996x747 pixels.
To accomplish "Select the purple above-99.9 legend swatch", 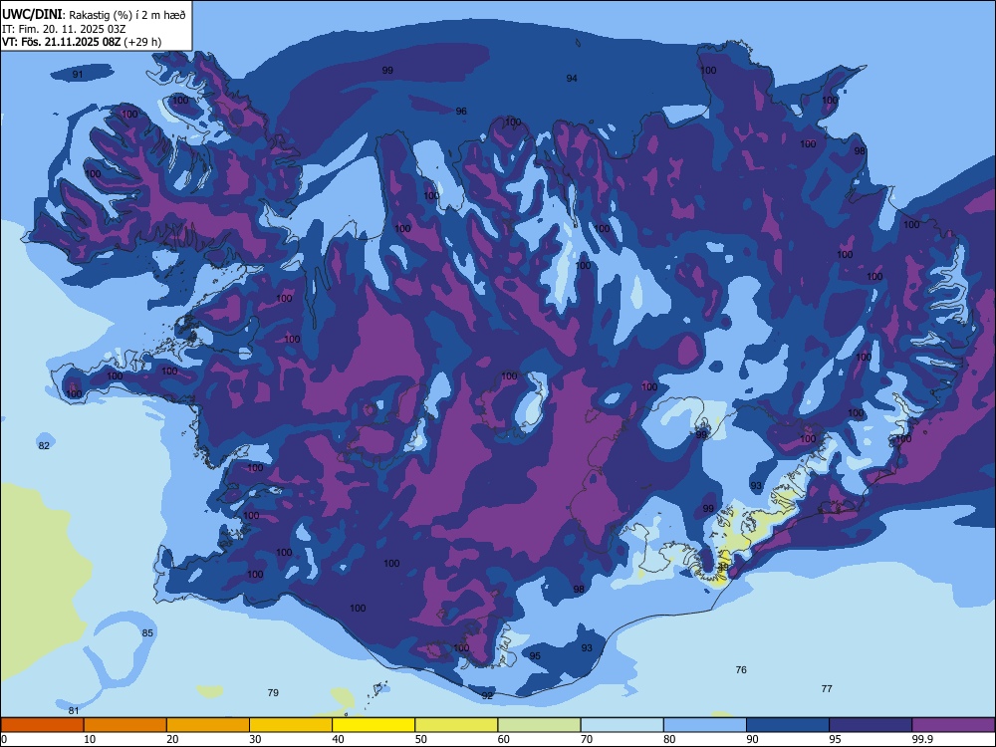I will (953, 725).
